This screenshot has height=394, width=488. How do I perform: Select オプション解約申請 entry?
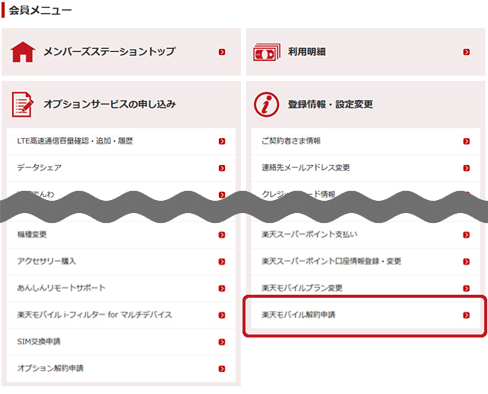click(x=121, y=369)
